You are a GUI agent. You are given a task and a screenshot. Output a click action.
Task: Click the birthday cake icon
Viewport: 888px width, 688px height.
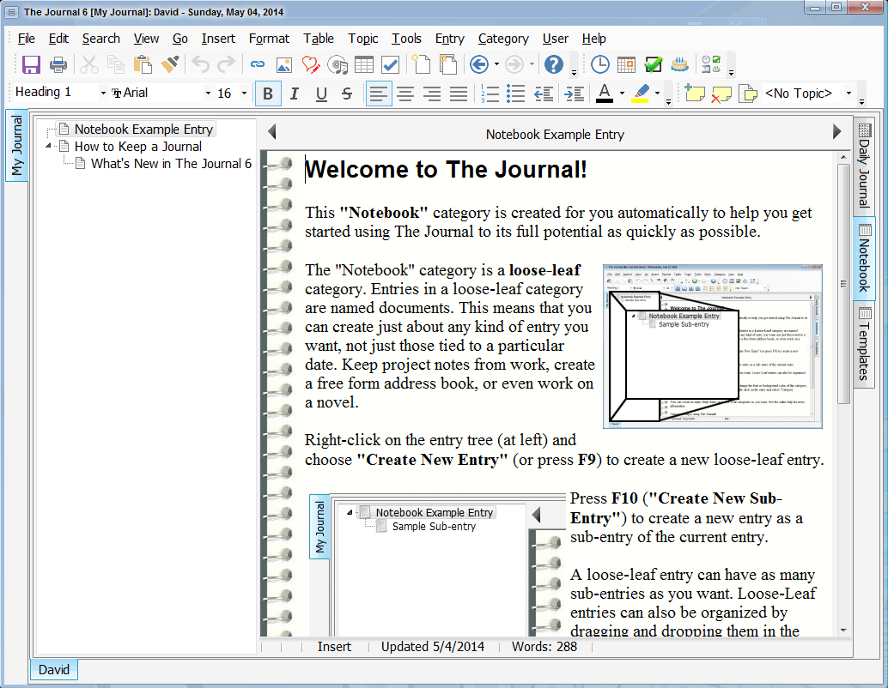click(679, 64)
